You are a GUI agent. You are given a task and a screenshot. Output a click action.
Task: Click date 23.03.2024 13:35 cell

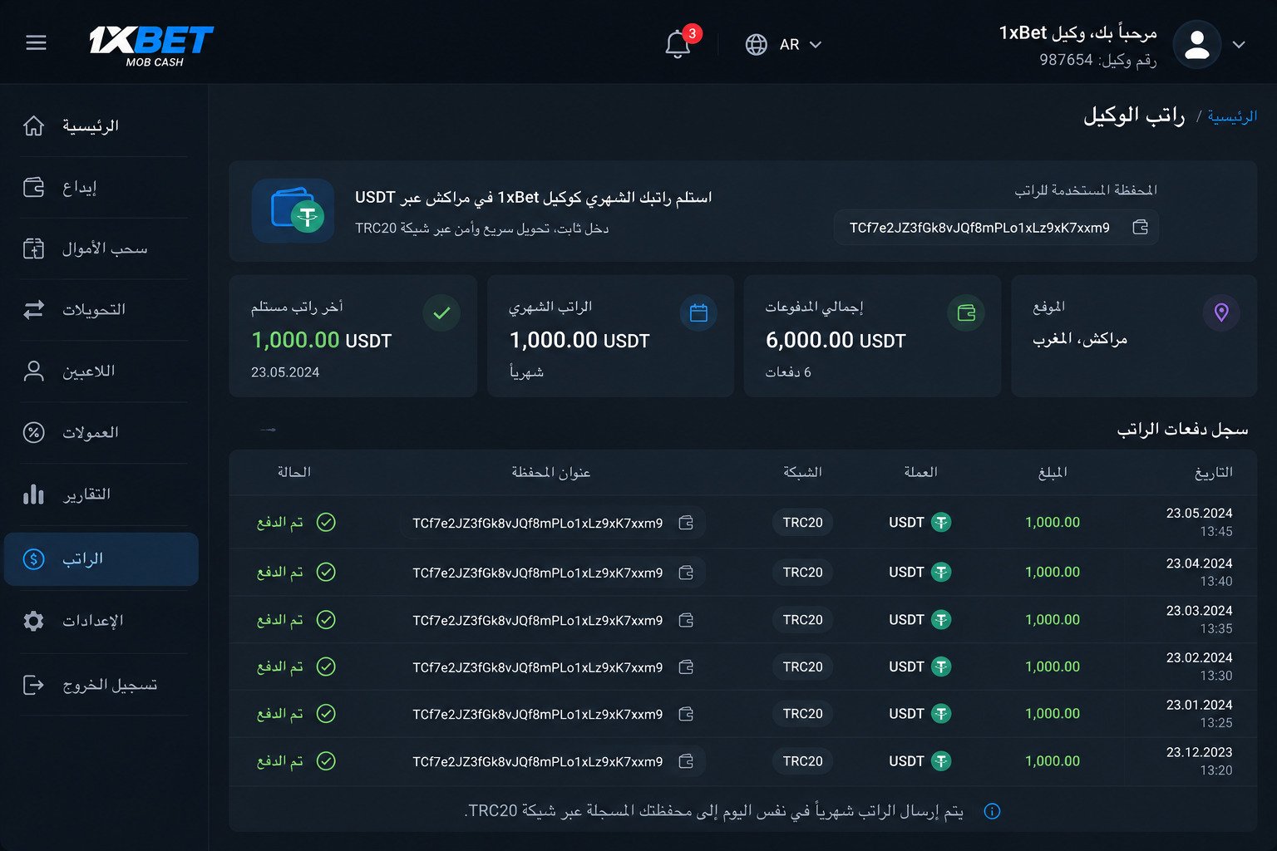(x=1199, y=619)
